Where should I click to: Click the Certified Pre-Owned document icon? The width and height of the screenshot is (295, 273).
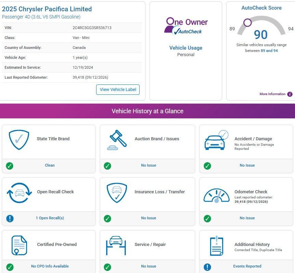(19, 245)
